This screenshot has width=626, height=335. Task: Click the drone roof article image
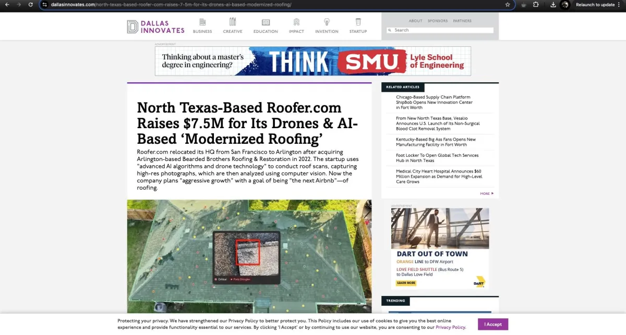click(x=249, y=256)
